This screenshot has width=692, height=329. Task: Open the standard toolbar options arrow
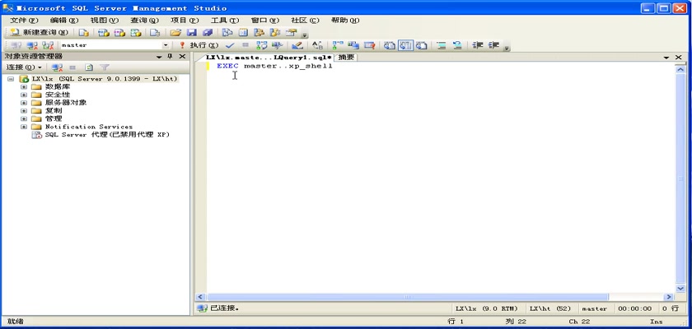tap(305, 34)
